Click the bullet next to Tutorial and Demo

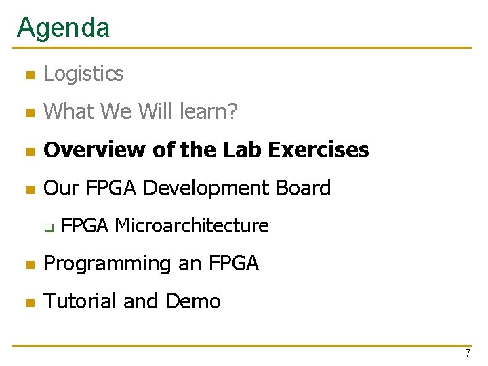28,302
